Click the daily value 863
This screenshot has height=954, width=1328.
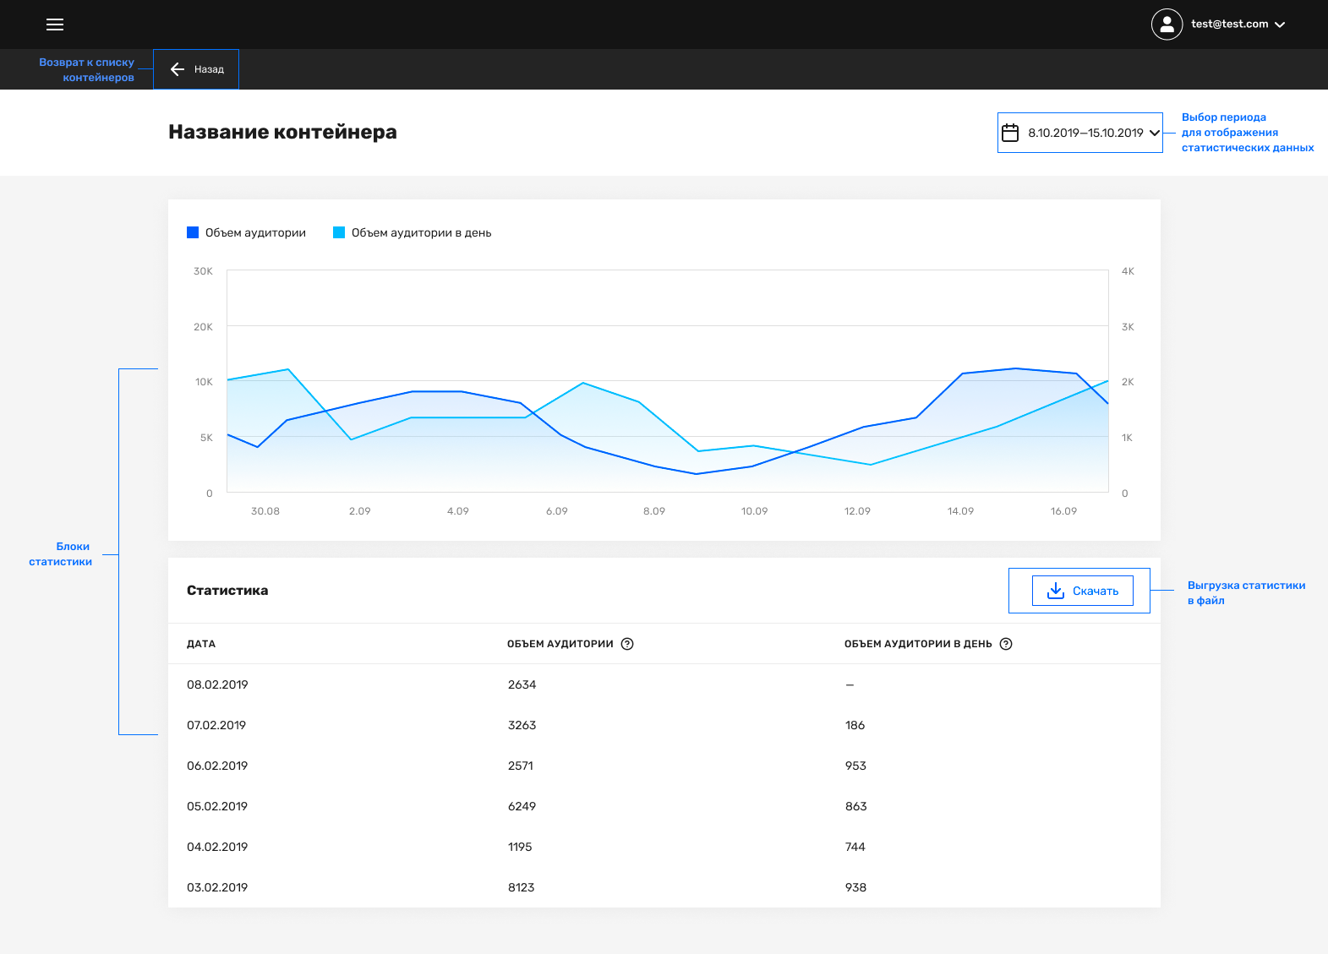(x=856, y=806)
